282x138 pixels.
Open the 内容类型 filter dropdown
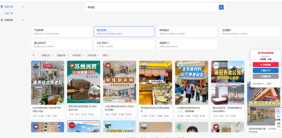coord(78,55)
